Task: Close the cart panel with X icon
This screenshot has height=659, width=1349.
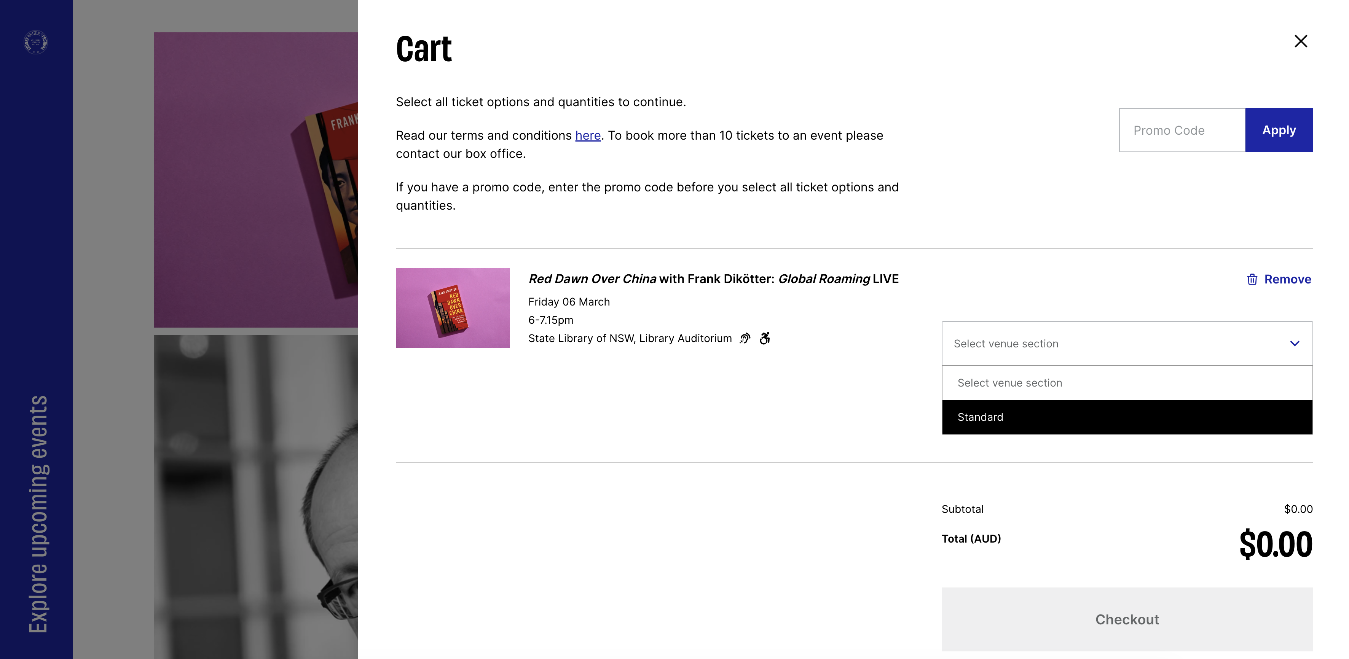Action: coord(1300,41)
